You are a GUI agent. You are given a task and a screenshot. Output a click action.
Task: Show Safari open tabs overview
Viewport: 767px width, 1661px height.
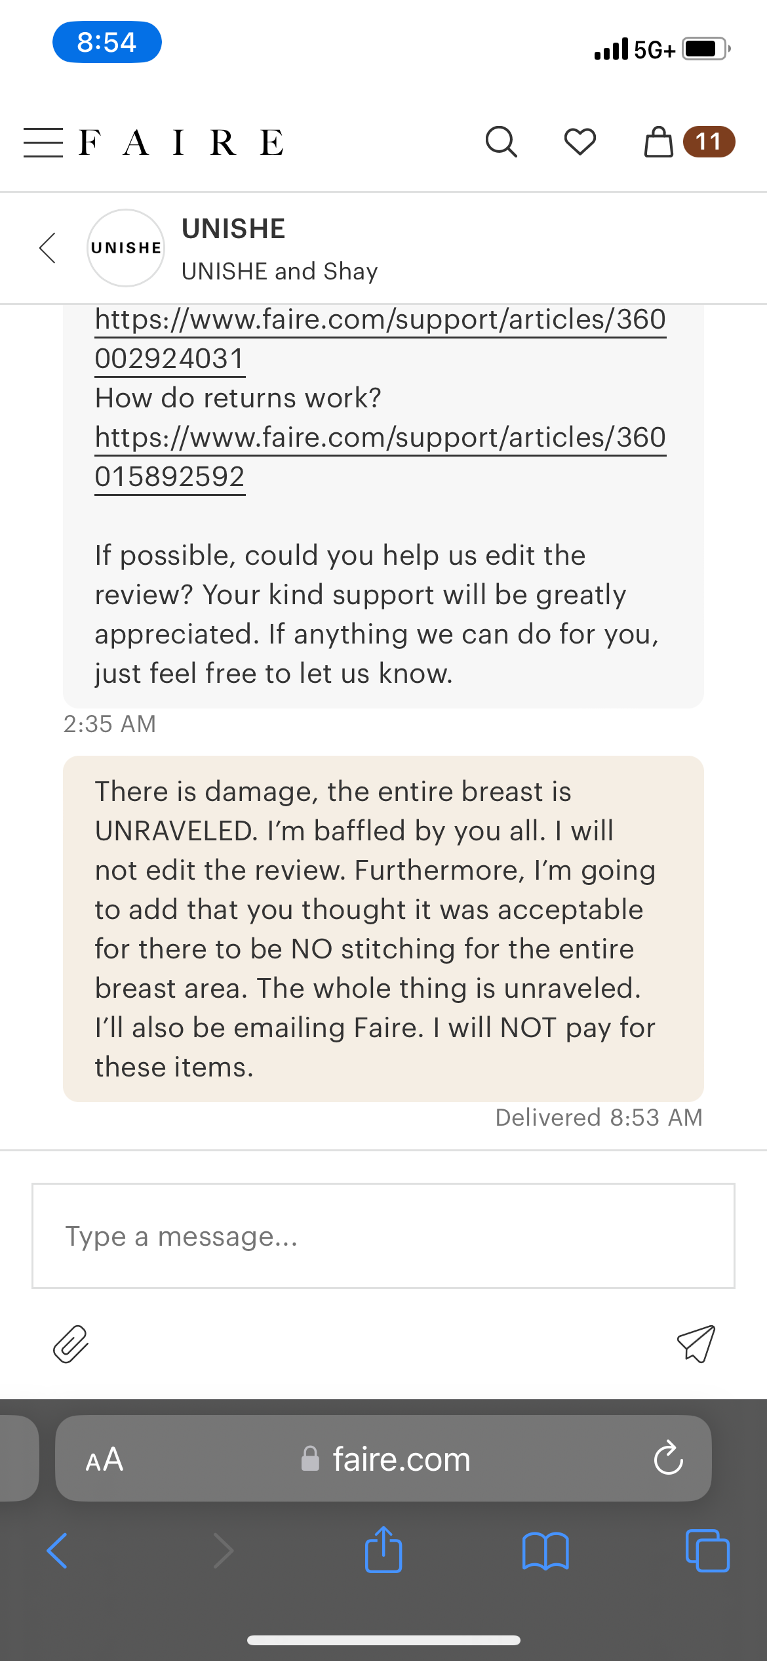click(707, 1551)
